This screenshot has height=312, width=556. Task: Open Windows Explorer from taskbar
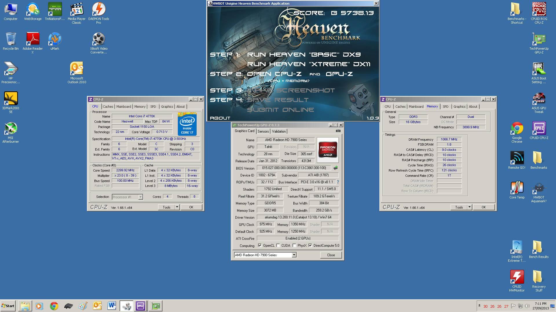coord(25,306)
